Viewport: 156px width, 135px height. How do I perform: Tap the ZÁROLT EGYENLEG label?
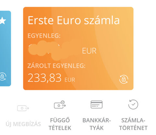pyautogui.click(x=57, y=66)
